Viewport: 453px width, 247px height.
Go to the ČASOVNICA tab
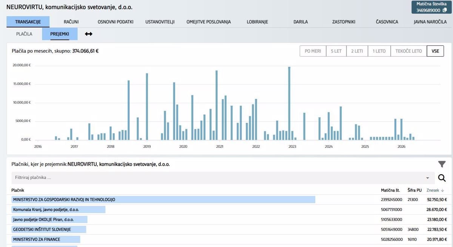pos(387,22)
